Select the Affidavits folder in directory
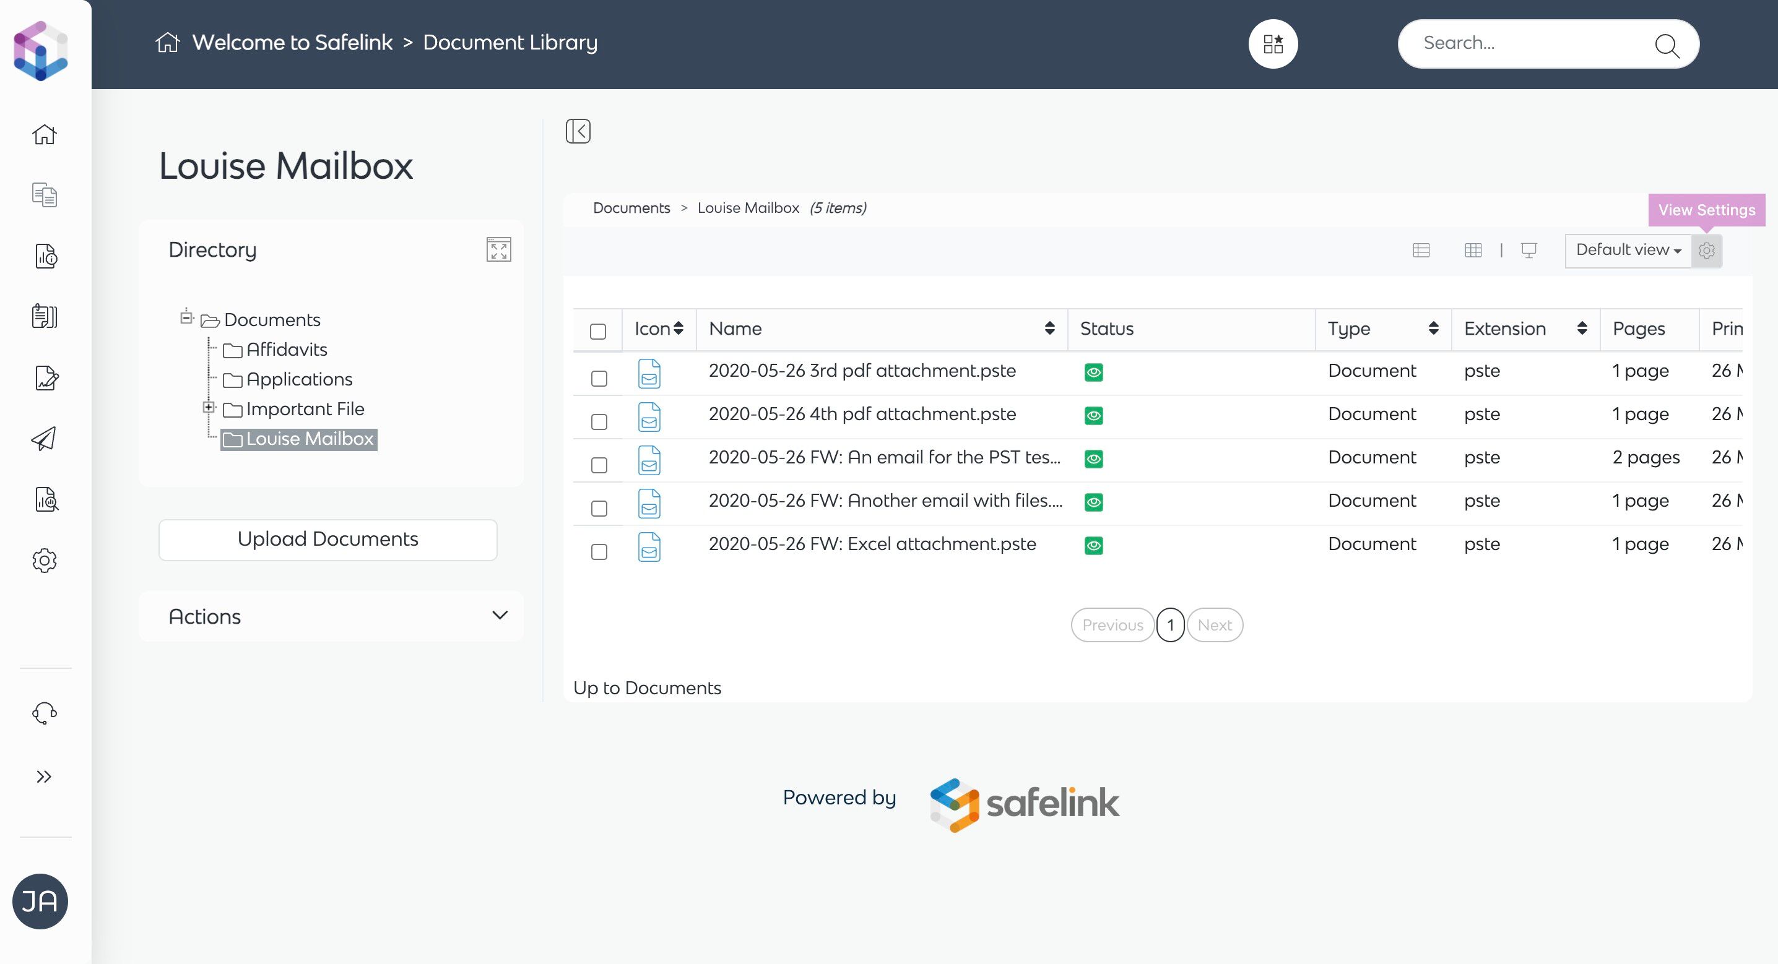The image size is (1778, 964). (287, 350)
